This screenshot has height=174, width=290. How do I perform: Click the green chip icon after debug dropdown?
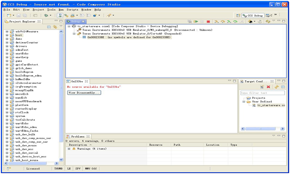66,16
